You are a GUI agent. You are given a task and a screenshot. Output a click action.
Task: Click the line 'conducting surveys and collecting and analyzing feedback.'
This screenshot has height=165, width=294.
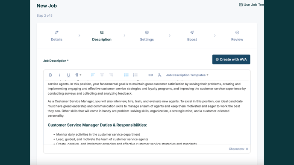[90, 93]
